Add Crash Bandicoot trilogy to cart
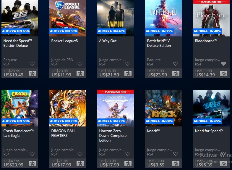Screen dimensions: 232x170 point(32,164)
